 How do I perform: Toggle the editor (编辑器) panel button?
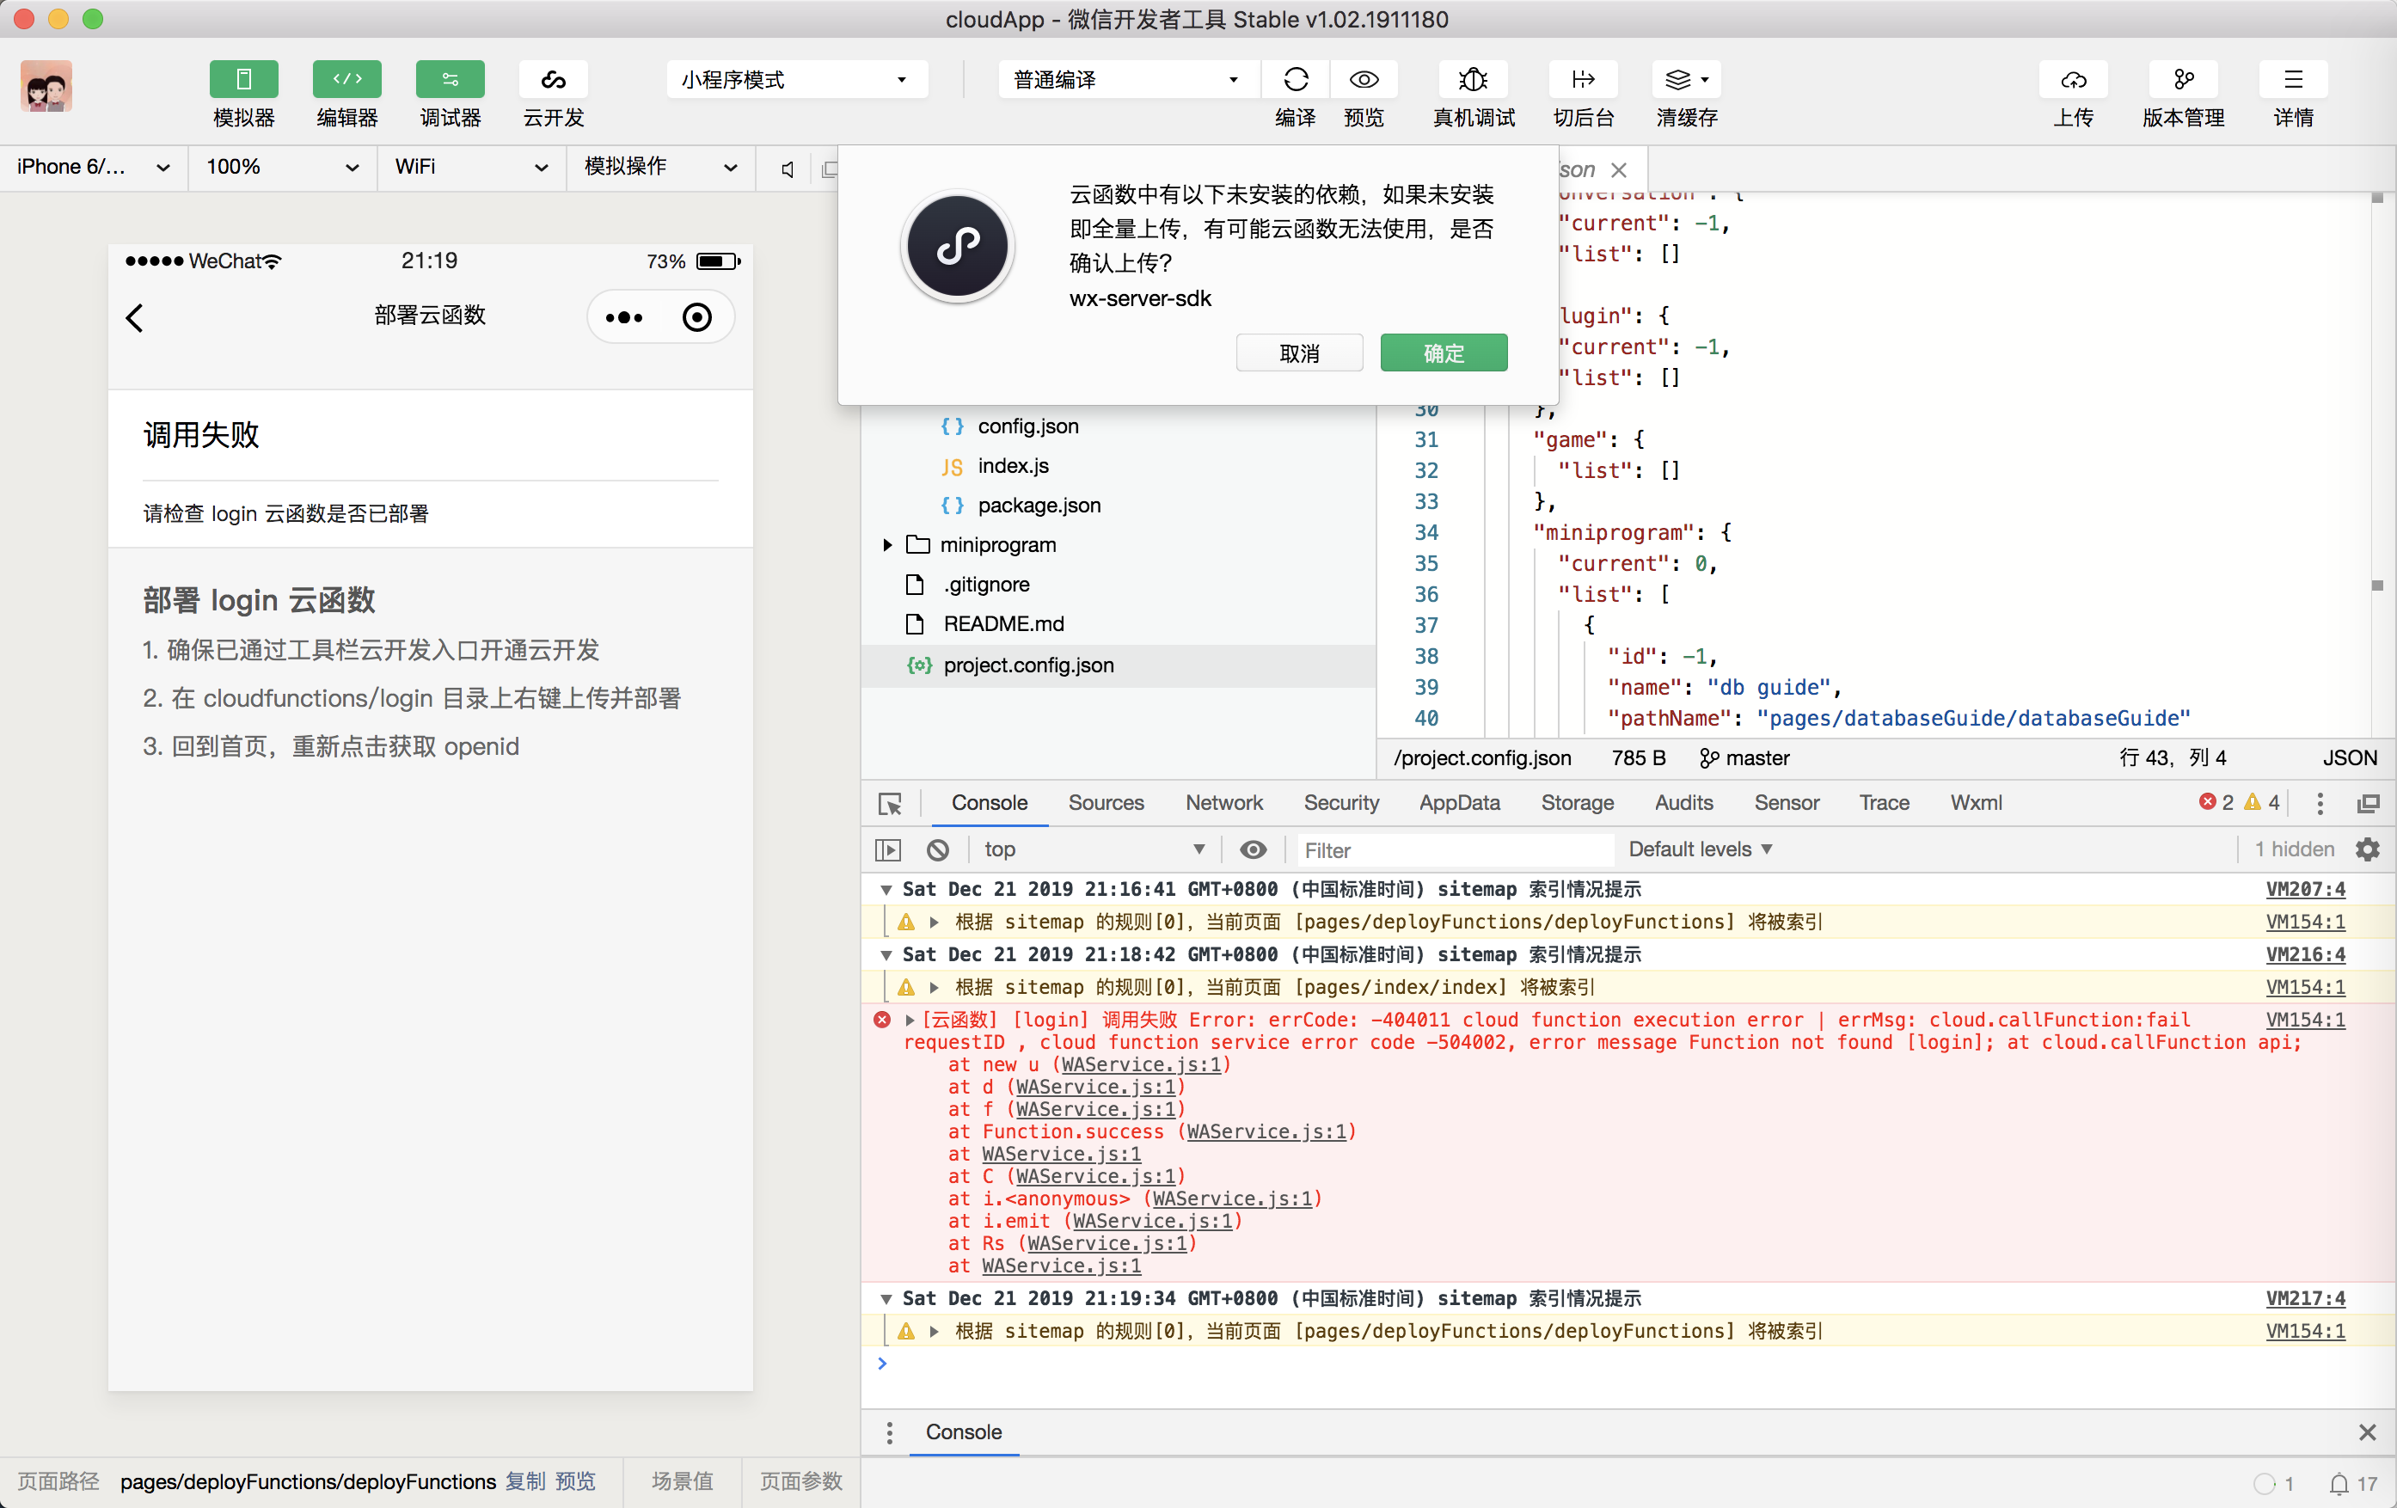346,80
